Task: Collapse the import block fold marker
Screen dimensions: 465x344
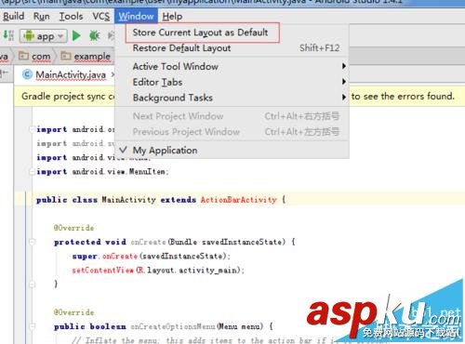Action: point(32,129)
